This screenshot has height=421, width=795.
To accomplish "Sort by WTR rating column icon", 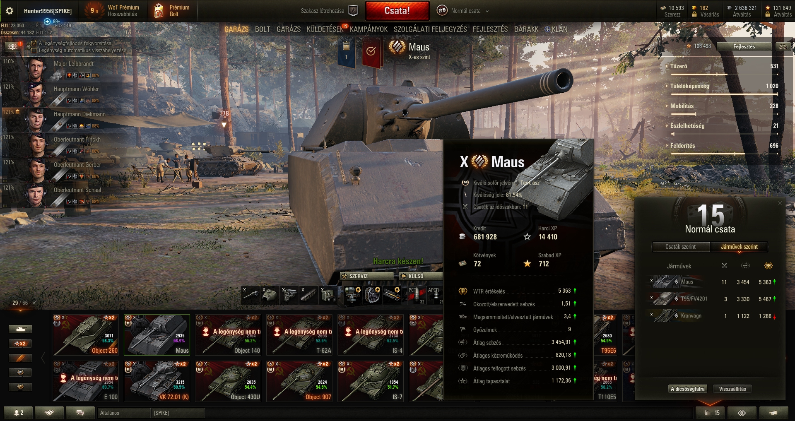I will tap(768, 266).
